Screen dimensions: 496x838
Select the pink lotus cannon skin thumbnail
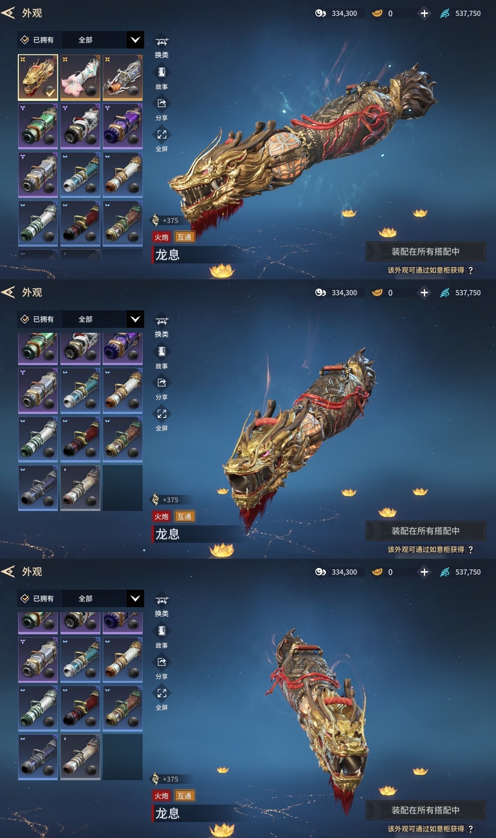[x=80, y=78]
